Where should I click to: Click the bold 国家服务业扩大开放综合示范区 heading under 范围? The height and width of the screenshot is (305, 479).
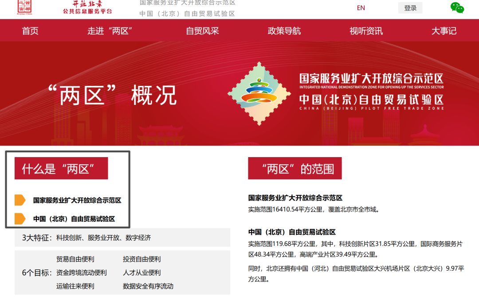click(x=295, y=198)
